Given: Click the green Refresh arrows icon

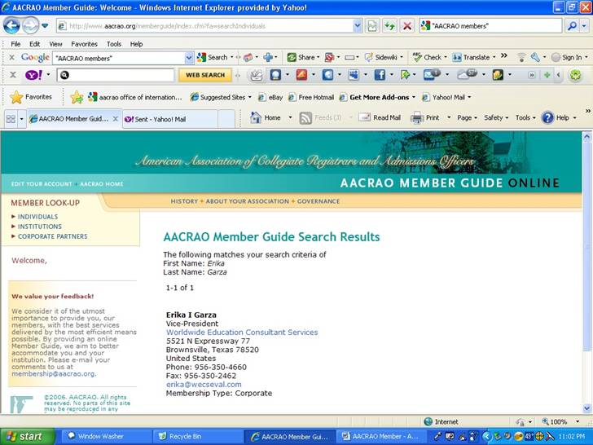Looking at the screenshot, I should (x=389, y=26).
